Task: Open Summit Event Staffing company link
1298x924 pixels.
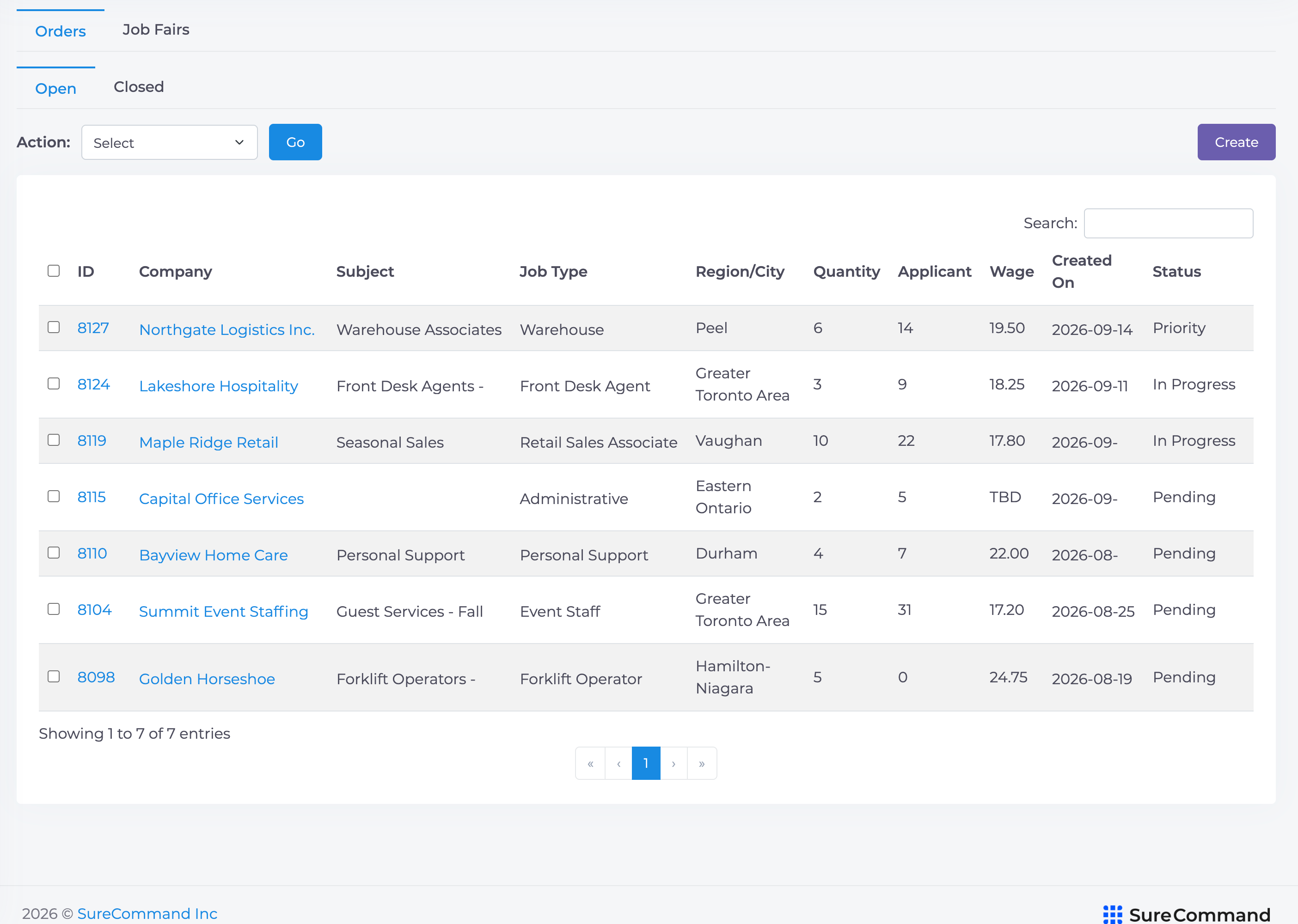Action: (x=224, y=611)
